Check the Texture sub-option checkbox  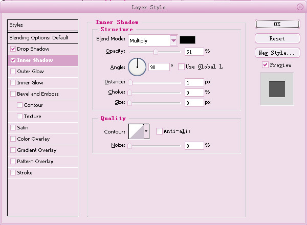click(x=19, y=116)
